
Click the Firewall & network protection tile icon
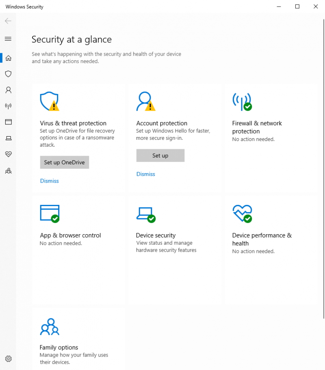point(242,102)
